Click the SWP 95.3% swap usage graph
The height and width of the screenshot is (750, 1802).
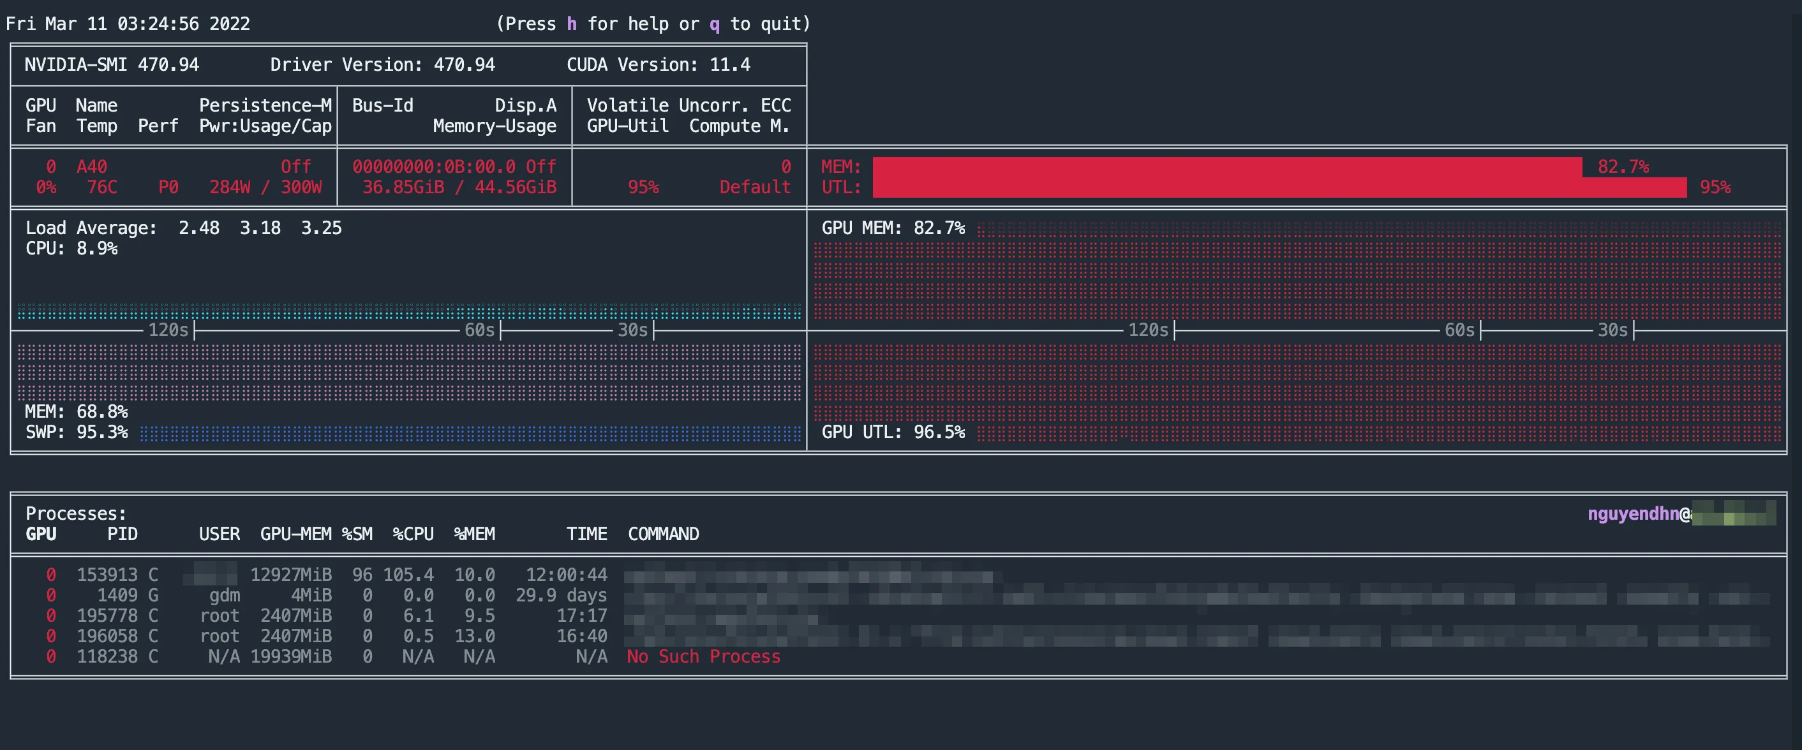469,434
